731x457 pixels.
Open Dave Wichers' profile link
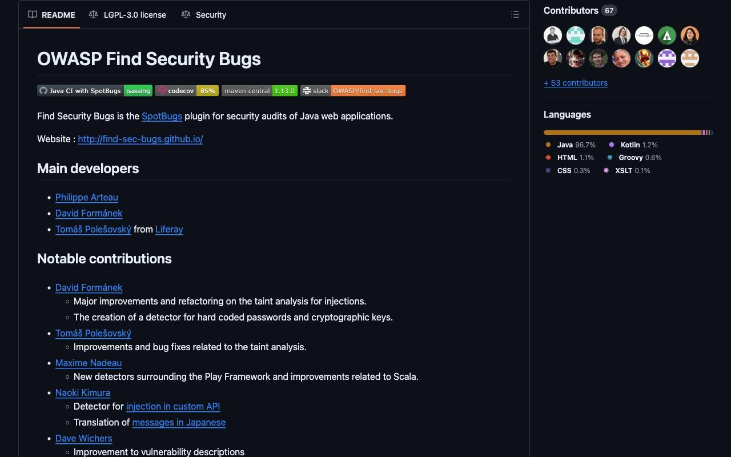click(84, 438)
